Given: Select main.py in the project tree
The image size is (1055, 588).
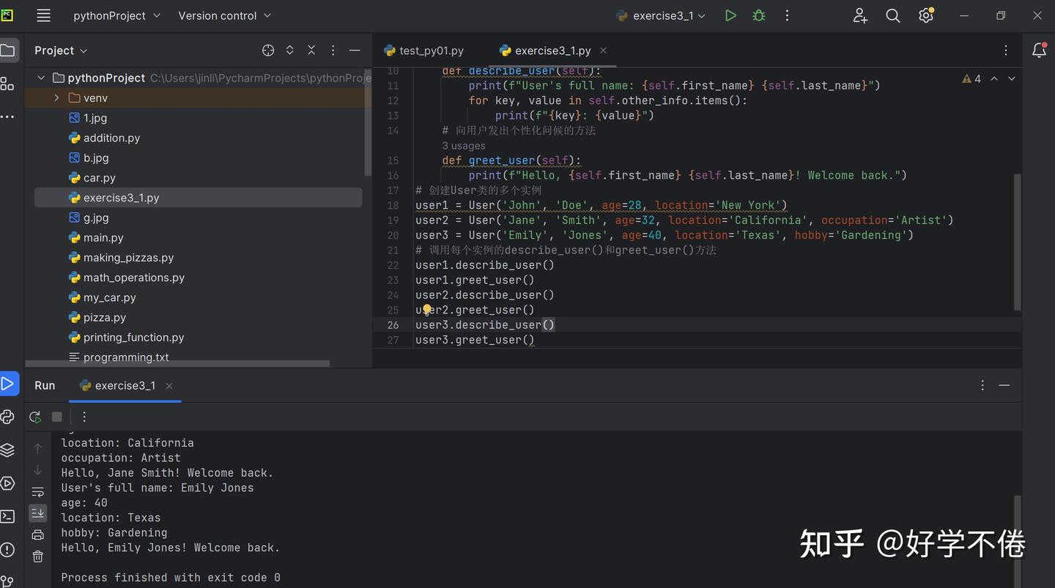Looking at the screenshot, I should pyautogui.click(x=96, y=237).
